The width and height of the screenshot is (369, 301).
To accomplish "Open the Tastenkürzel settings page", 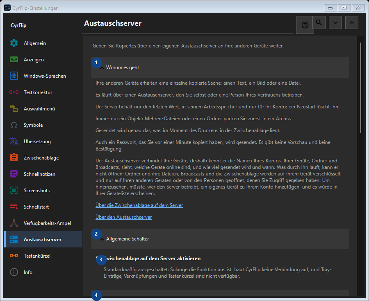I will coord(43,256).
